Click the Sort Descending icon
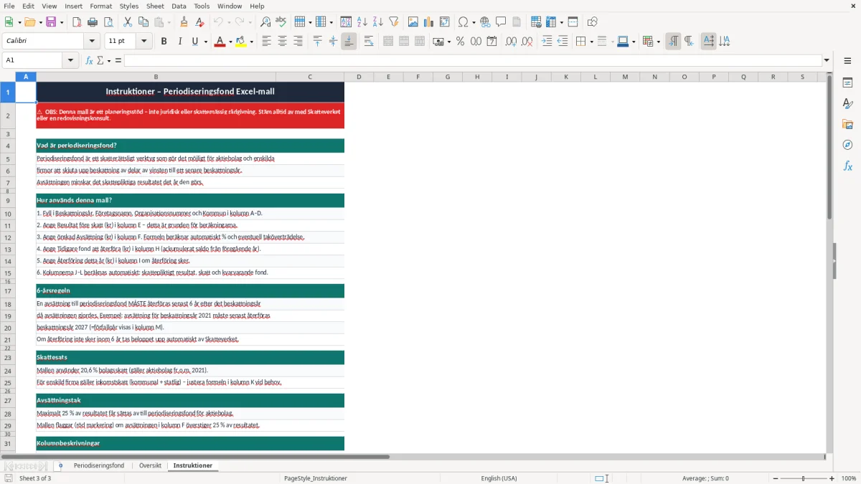Image resolution: width=861 pixels, height=484 pixels. coord(377,22)
